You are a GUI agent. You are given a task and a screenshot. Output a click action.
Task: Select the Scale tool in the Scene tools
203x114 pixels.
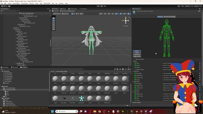pyautogui.click(x=54, y=25)
